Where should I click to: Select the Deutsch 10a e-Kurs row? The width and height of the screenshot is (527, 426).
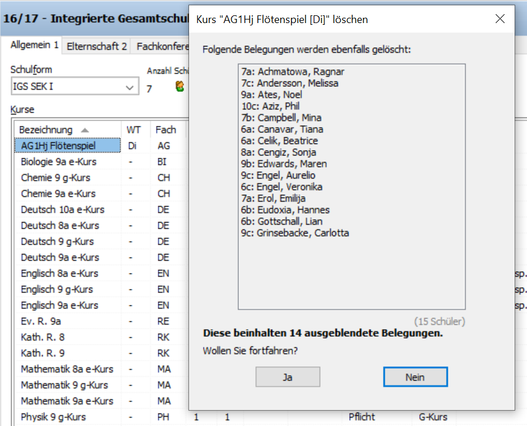[63, 209]
